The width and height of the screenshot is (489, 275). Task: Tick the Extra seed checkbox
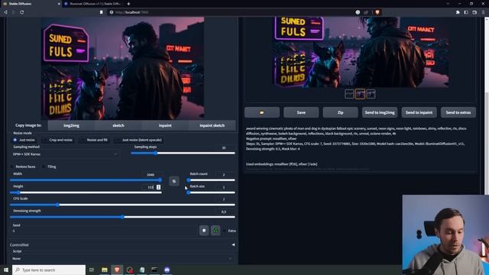click(225, 231)
